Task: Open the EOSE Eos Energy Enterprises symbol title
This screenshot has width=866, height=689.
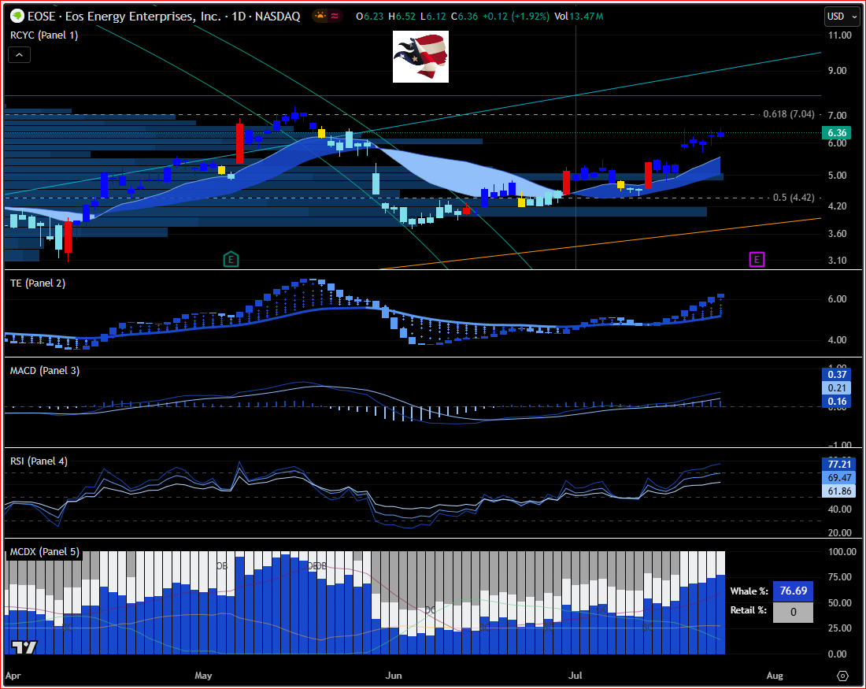Action: click(x=164, y=17)
